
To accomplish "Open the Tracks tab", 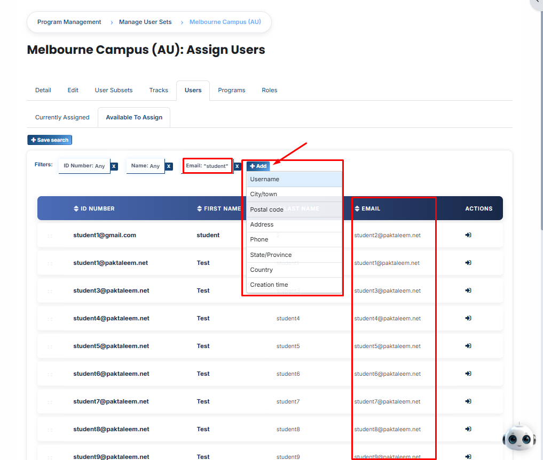I will pos(159,90).
